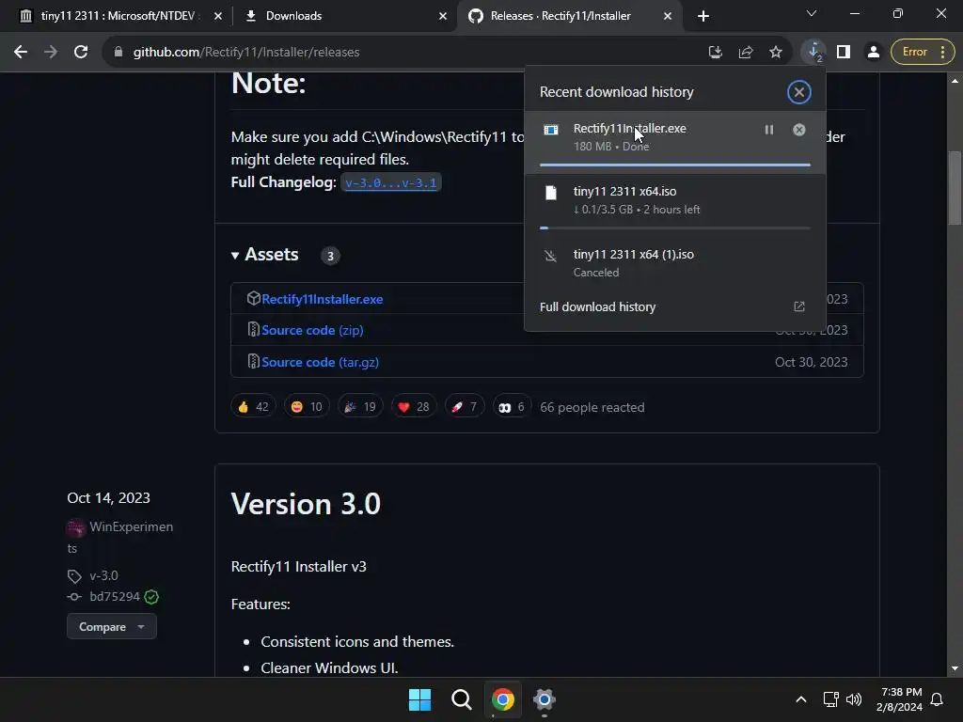Click the address bar URL field
Image resolution: width=963 pixels, height=722 pixels.
pos(405,53)
